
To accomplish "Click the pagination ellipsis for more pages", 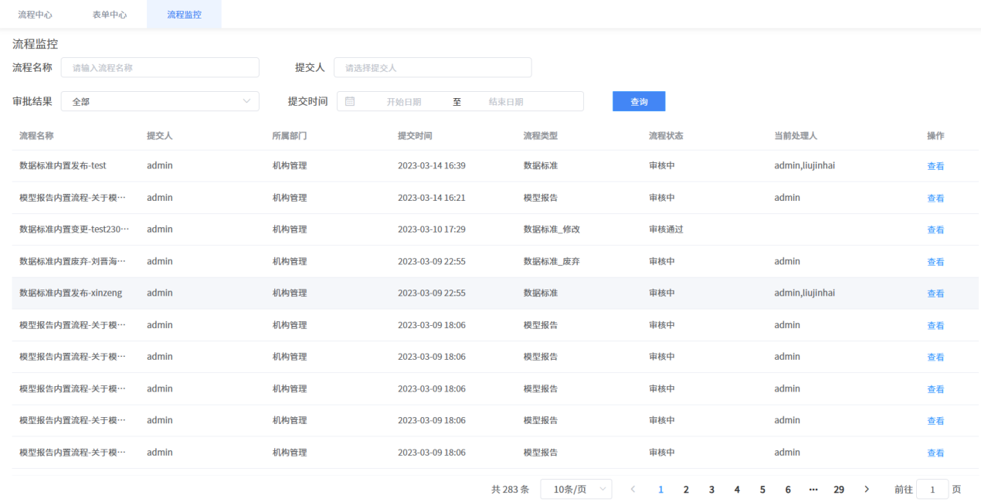I will tap(813, 489).
